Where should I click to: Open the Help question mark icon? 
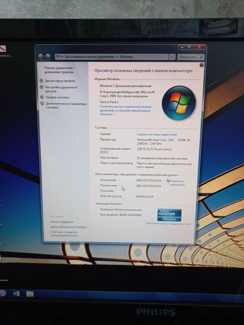pos(201,65)
